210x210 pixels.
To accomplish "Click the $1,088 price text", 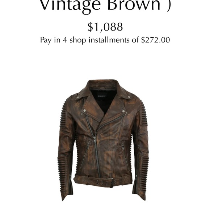I will coord(105,27).
